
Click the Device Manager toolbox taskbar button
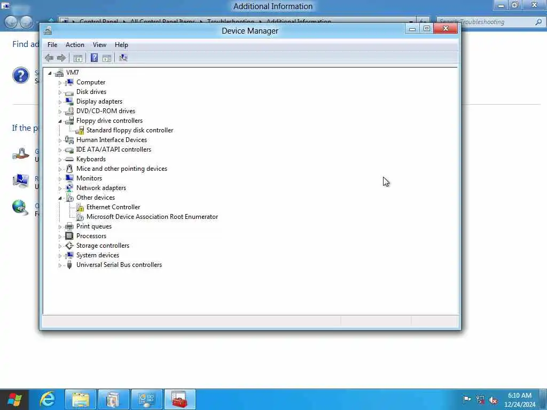point(180,399)
